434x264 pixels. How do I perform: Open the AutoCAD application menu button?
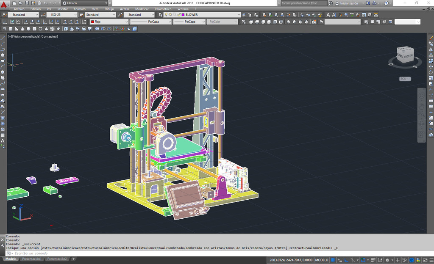(5, 4)
